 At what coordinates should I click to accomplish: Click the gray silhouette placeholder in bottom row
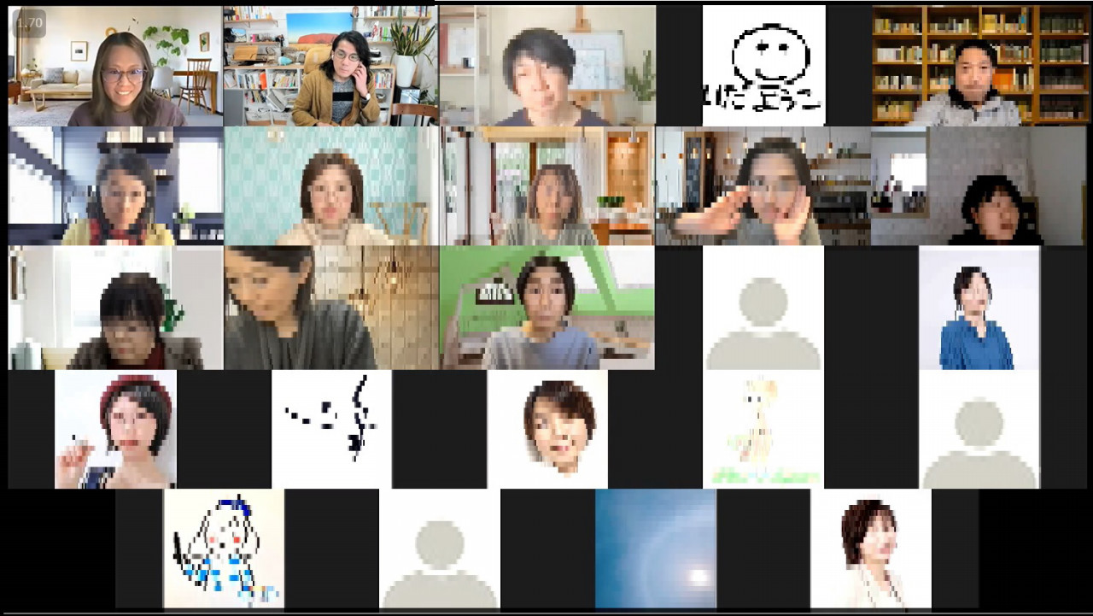(439, 549)
